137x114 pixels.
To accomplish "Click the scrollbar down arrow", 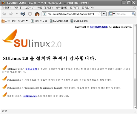I will click(x=135, y=107).
